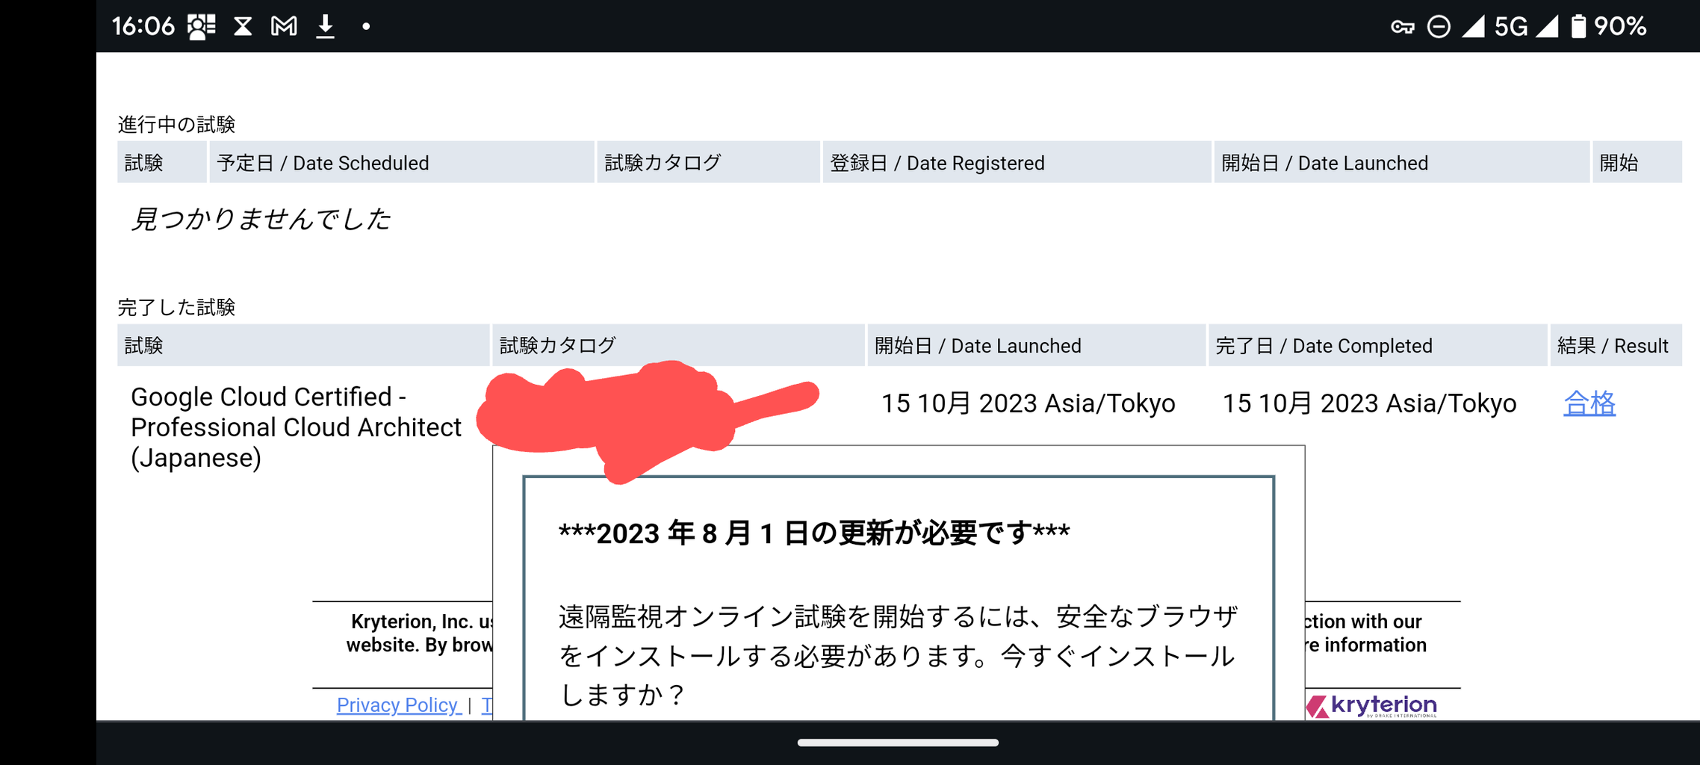
Task: Tap the 5G signal indicator
Action: click(1512, 27)
